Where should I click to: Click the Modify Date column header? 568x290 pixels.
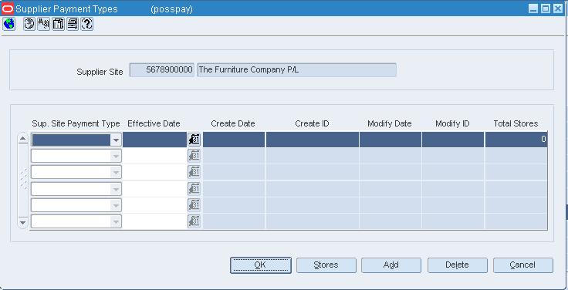pyautogui.click(x=390, y=124)
